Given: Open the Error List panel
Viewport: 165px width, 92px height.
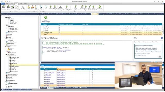Looking at the screenshot, I should tap(15, 90).
